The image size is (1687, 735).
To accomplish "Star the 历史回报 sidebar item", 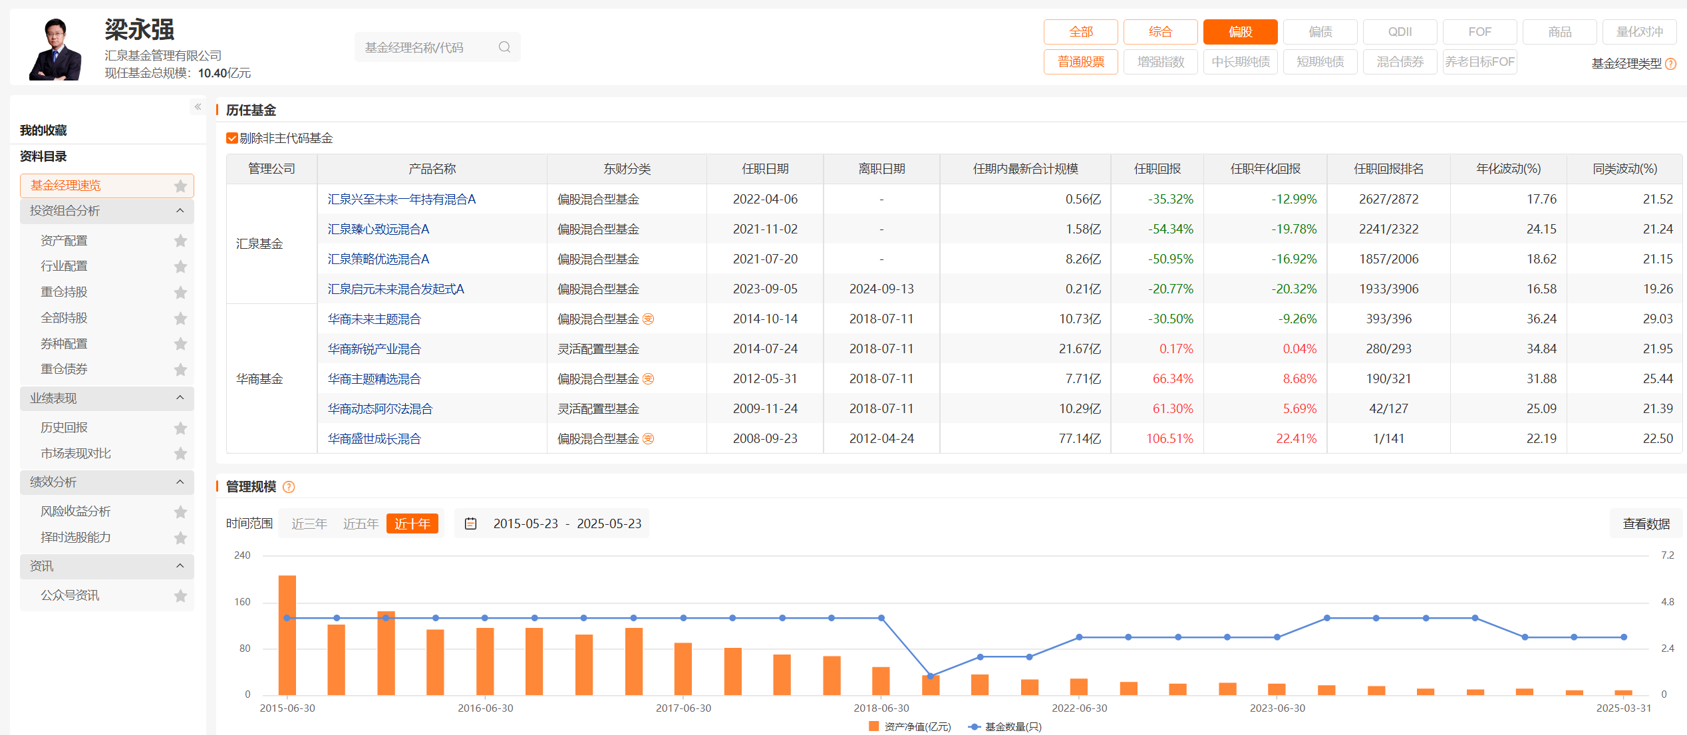I will [x=180, y=428].
